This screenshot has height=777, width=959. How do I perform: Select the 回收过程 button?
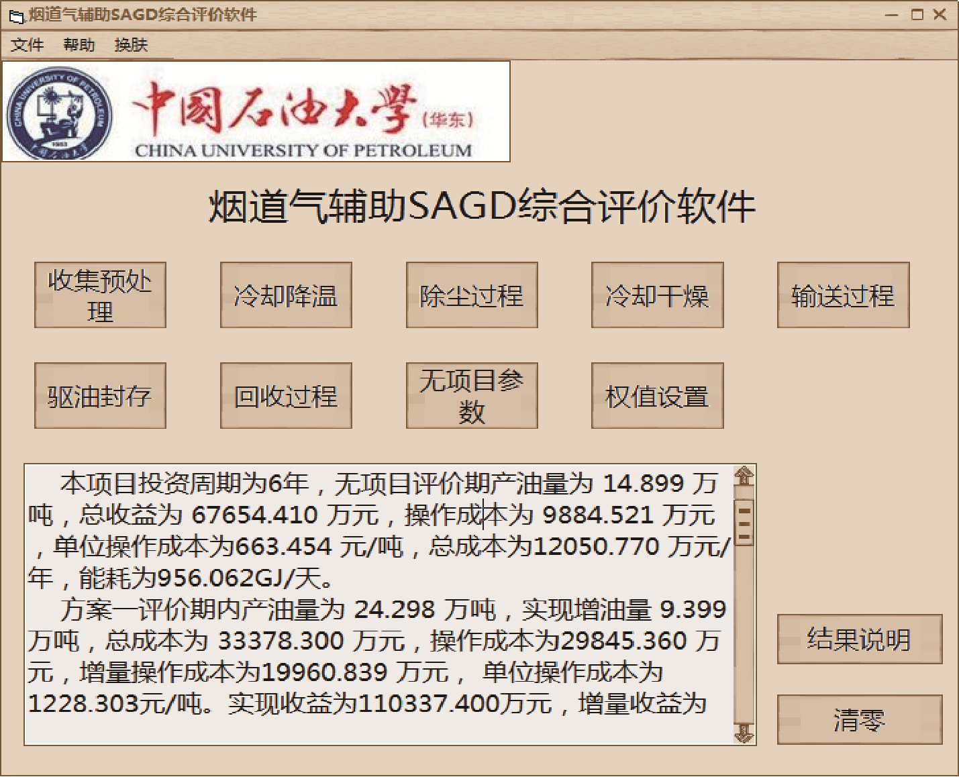[286, 396]
